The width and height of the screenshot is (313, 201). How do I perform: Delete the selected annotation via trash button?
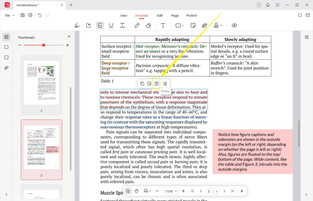[156, 83]
